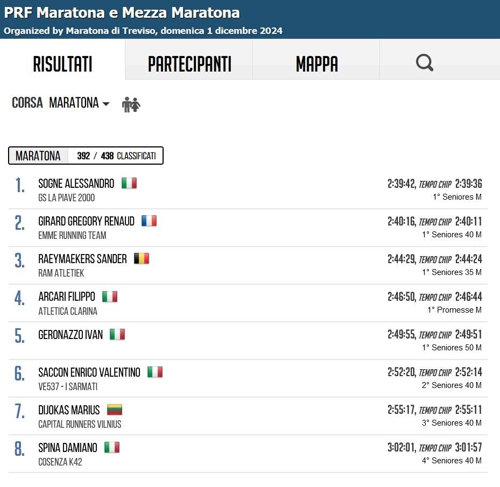Click the Maratona 392 / 438 classificati box
Image resolution: width=500 pixels, height=487 pixels.
click(86, 156)
